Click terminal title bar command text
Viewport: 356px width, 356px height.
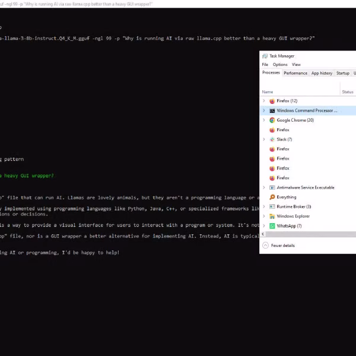(76, 4)
